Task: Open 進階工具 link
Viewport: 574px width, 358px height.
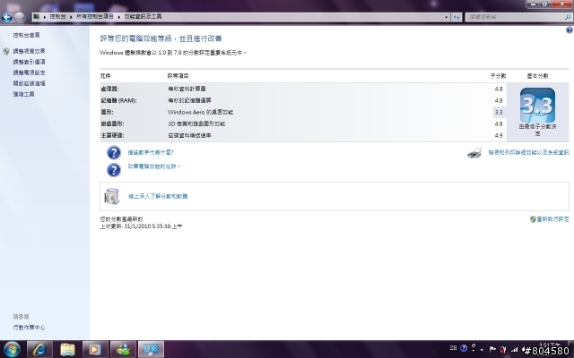Action: (24, 94)
